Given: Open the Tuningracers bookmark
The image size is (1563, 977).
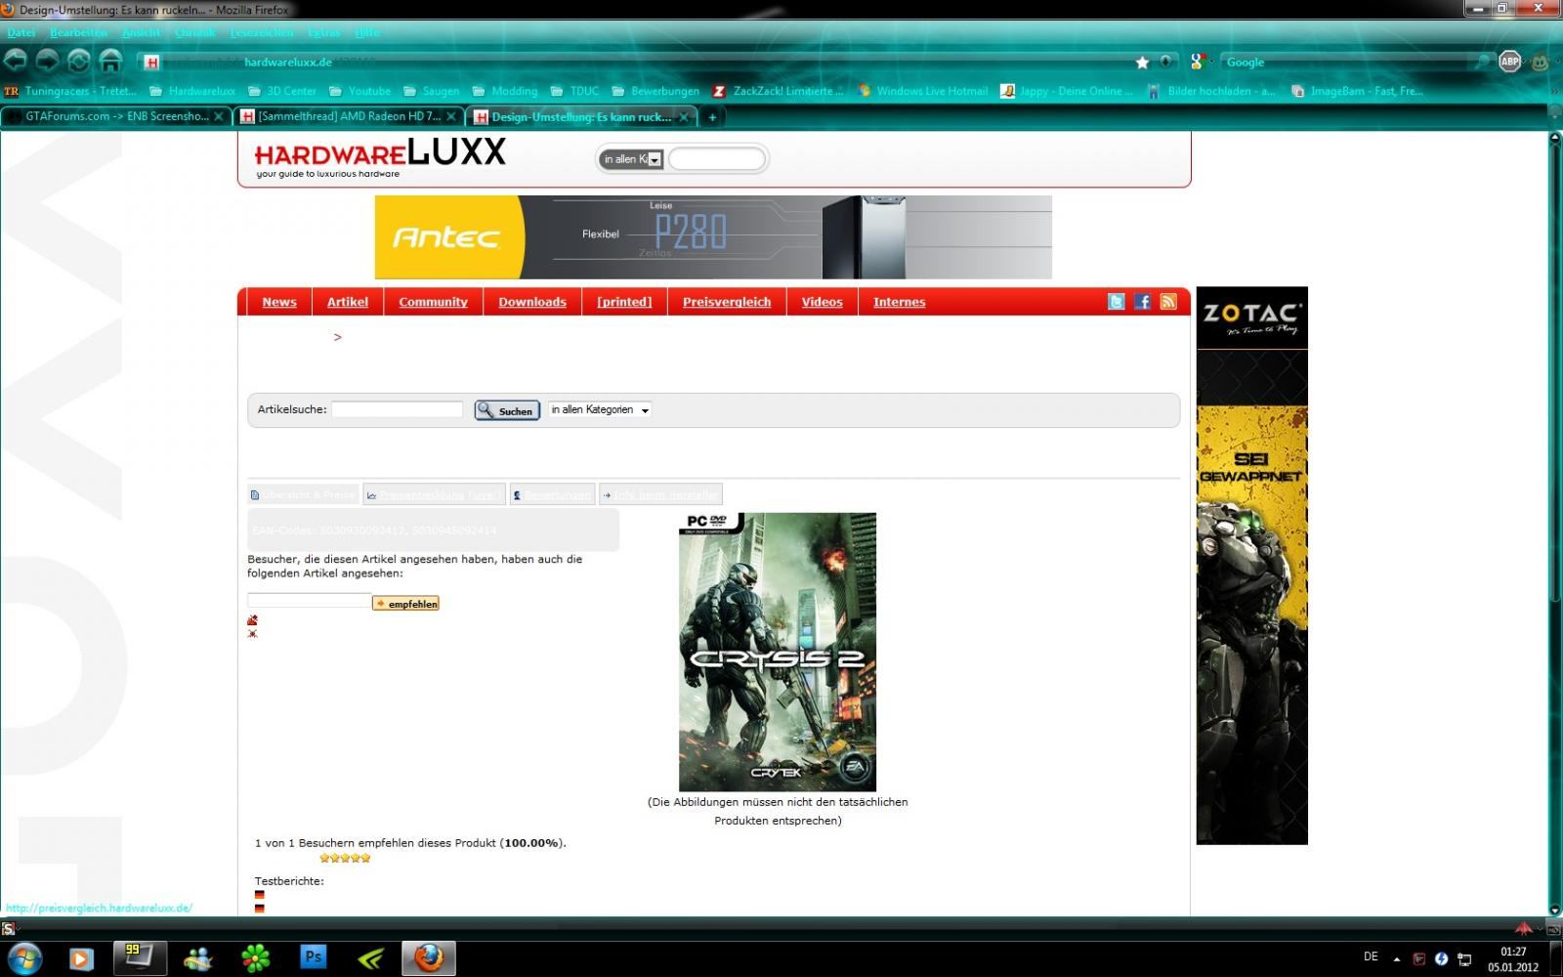Looking at the screenshot, I should point(70,91).
